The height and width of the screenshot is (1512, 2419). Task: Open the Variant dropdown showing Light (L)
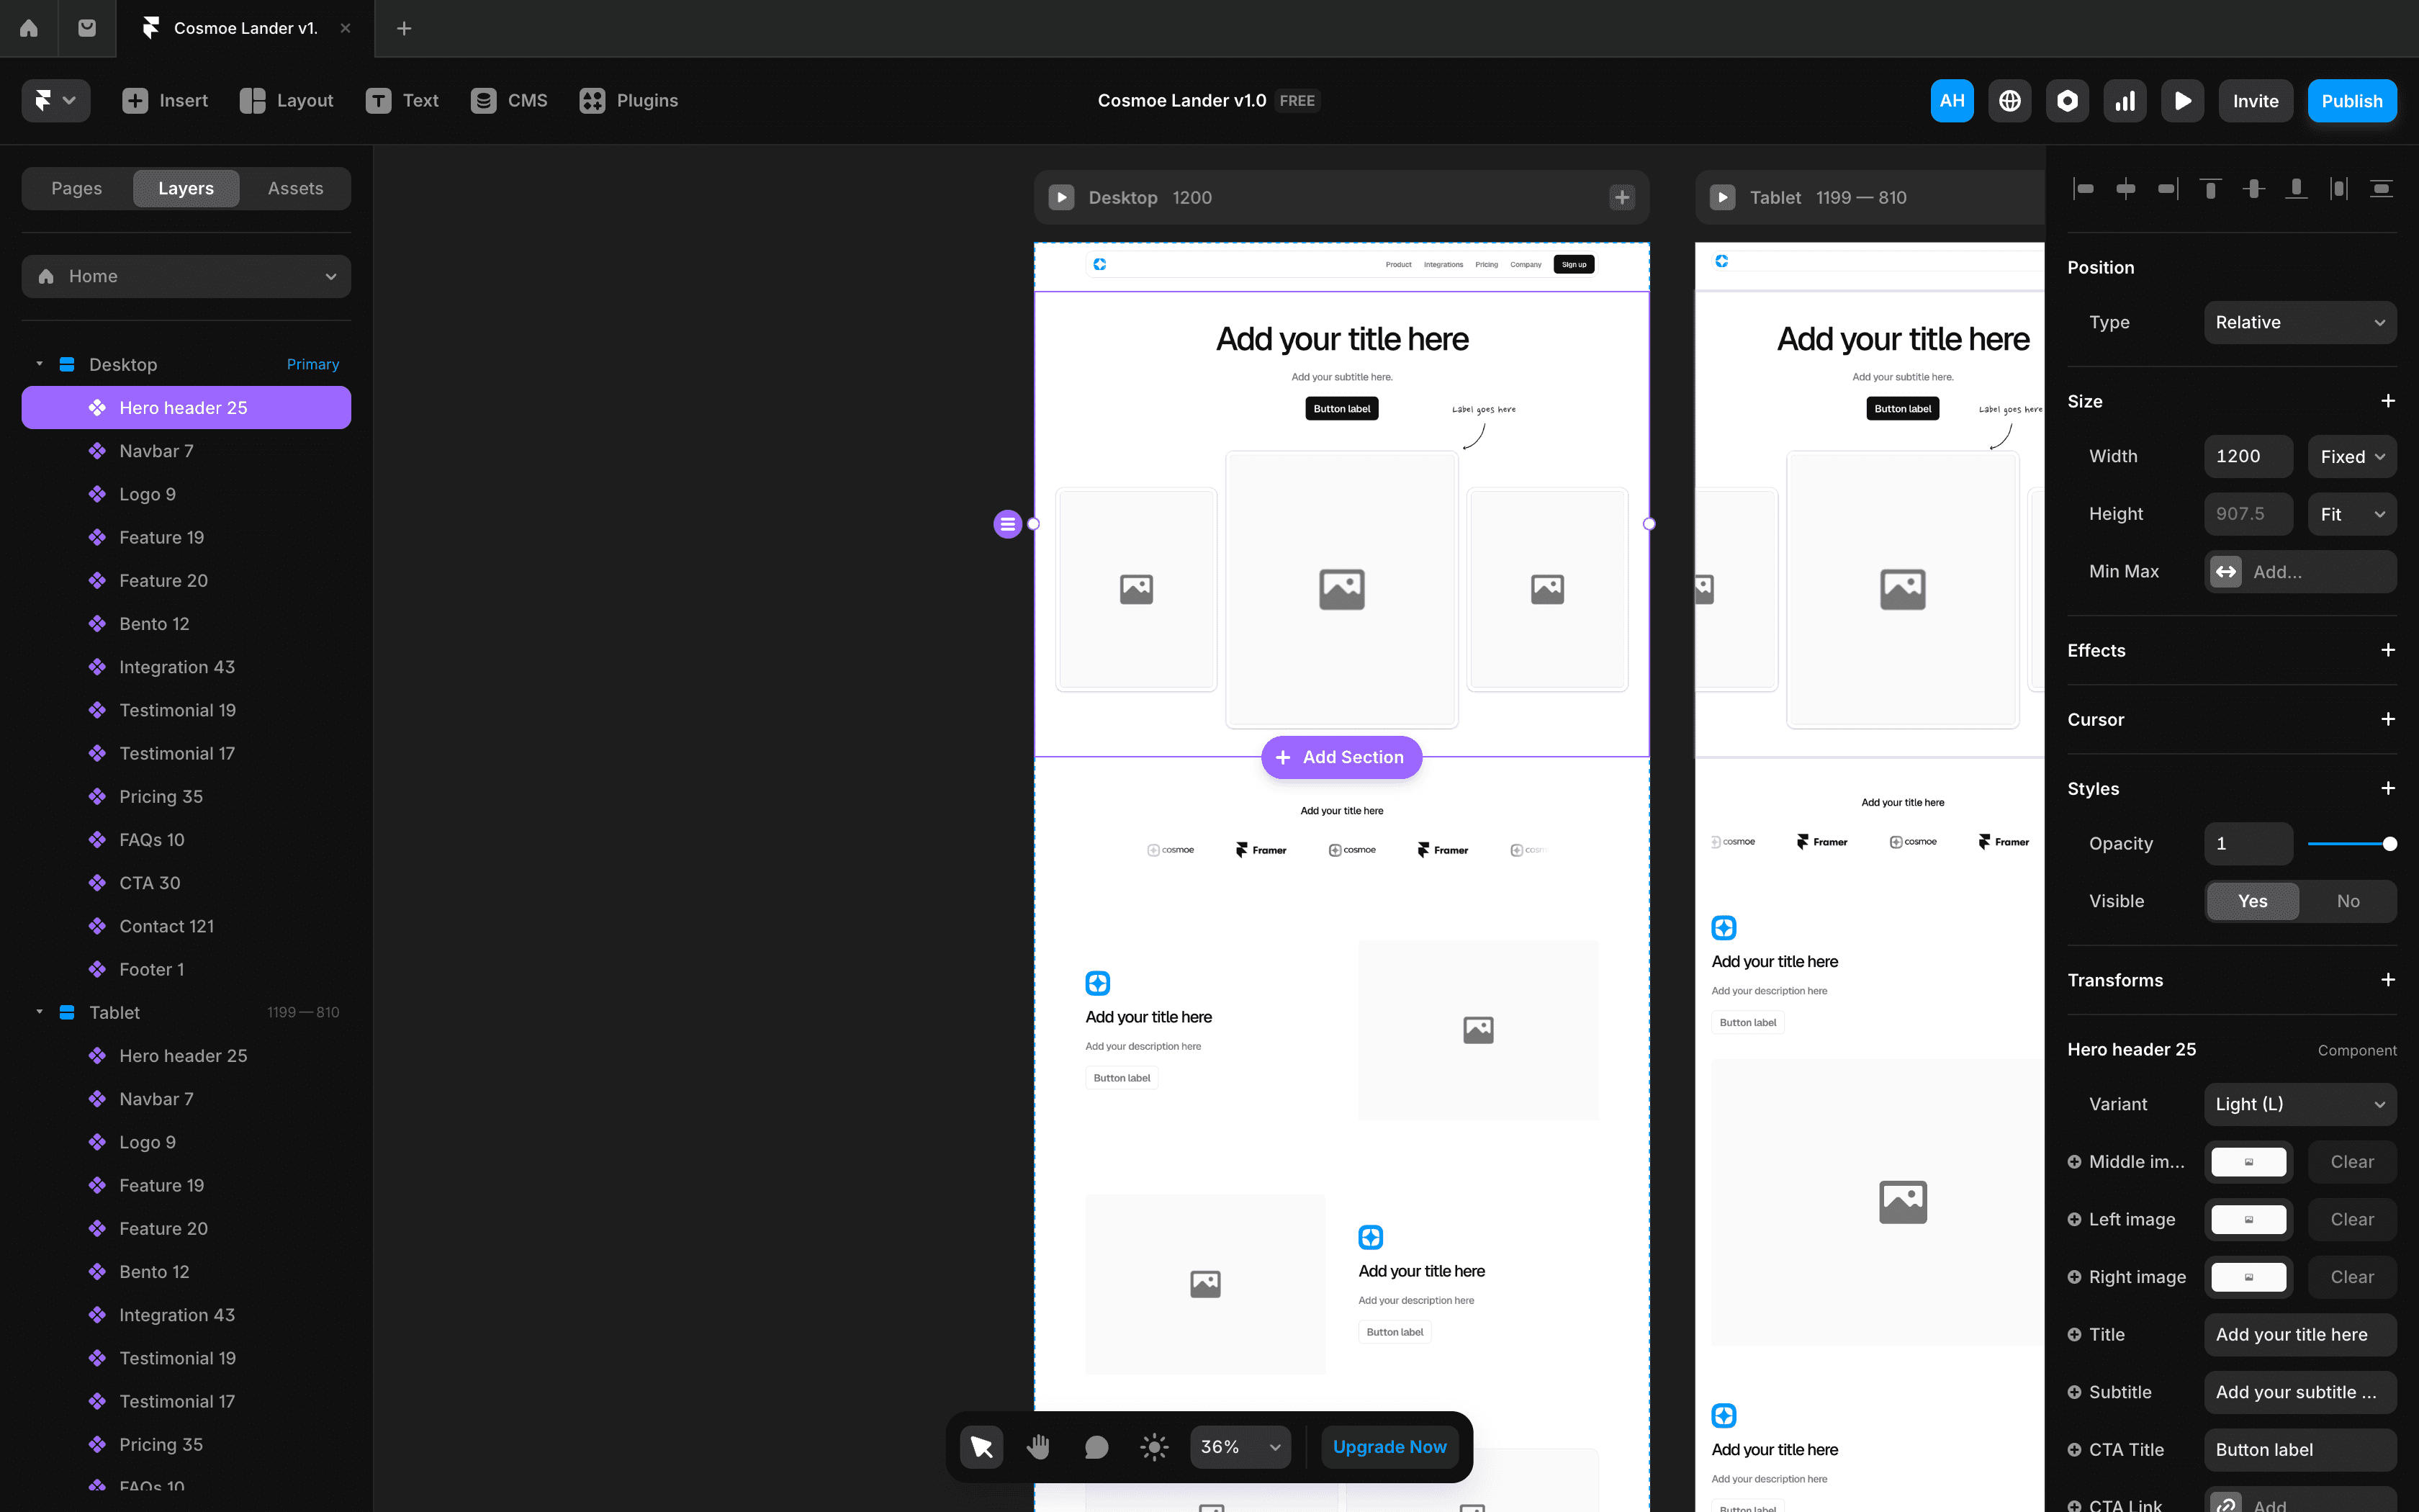(x=2299, y=1104)
